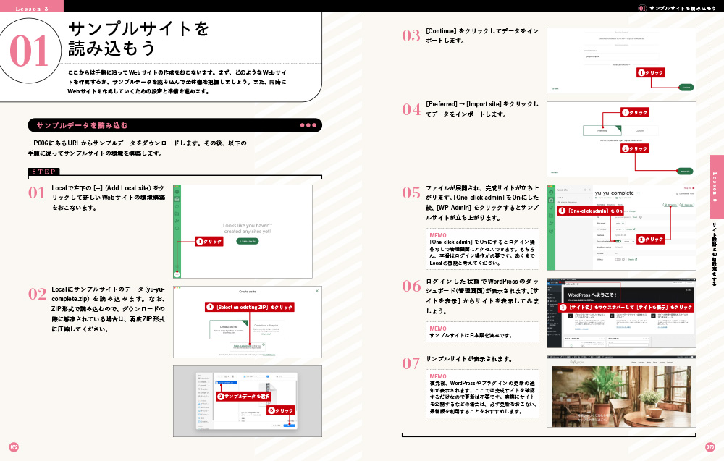Image resolution: width=724 pixels, height=461 pixels.
Task: Select Local sites icon in step 01 sidebar
Action: (177, 199)
